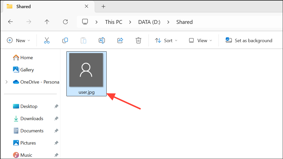Click the Refresh icon in the address bar
This screenshot has height=159, width=283.
pyautogui.click(x=65, y=22)
